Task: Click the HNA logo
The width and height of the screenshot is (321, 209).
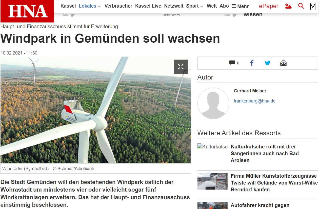Action: click(27, 11)
